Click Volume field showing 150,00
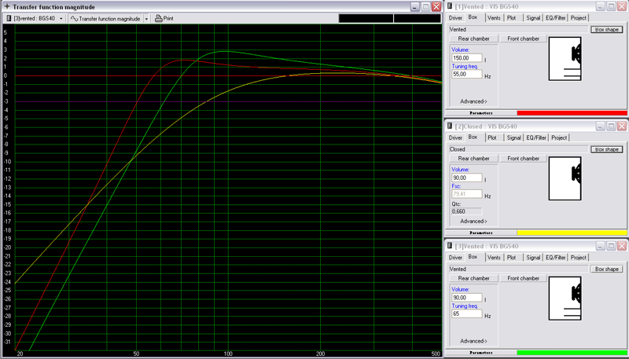Viewport: 629px width, 359px height. pos(466,58)
